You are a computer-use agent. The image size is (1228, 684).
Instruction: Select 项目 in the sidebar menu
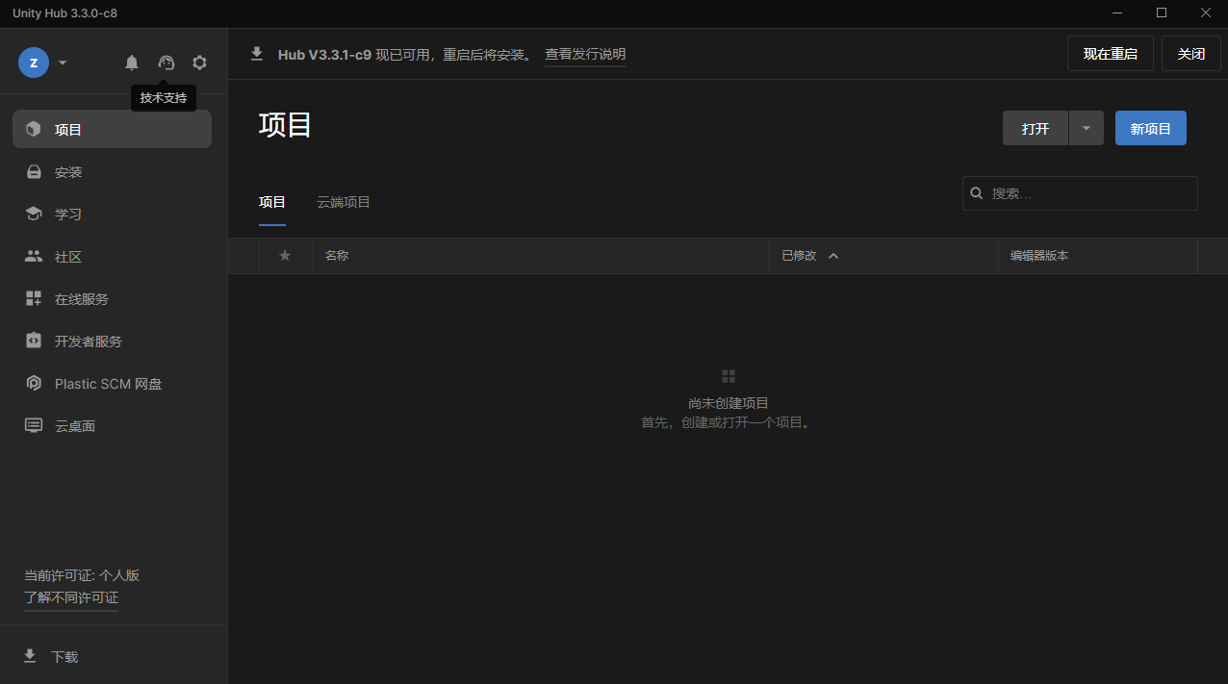click(x=112, y=129)
